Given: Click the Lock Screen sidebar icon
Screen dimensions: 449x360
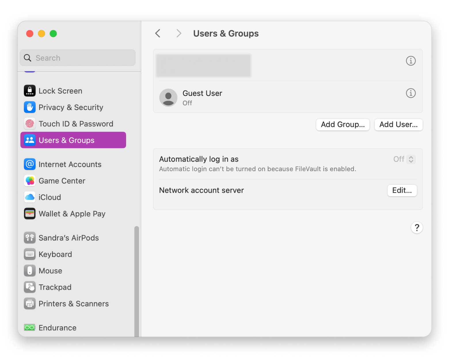Looking at the screenshot, I should [30, 91].
